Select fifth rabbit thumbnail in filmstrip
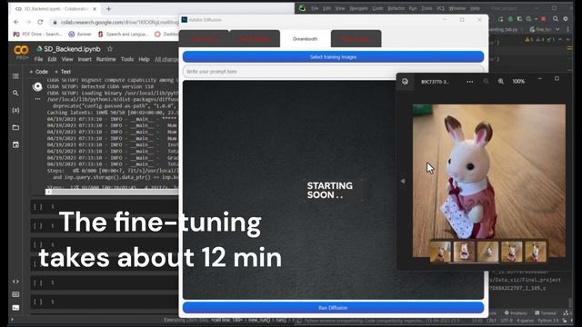 click(x=536, y=252)
